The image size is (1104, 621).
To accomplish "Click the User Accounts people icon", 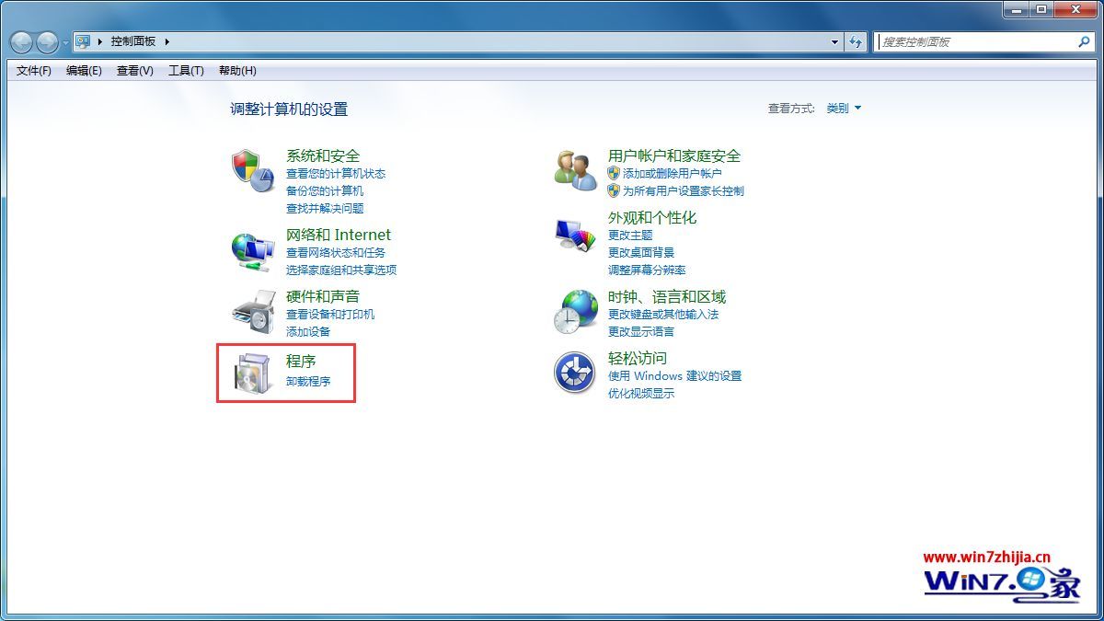I will (575, 170).
